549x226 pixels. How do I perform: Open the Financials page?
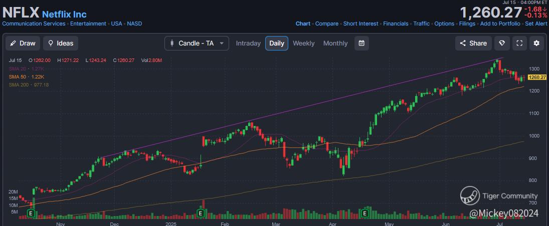coord(396,24)
